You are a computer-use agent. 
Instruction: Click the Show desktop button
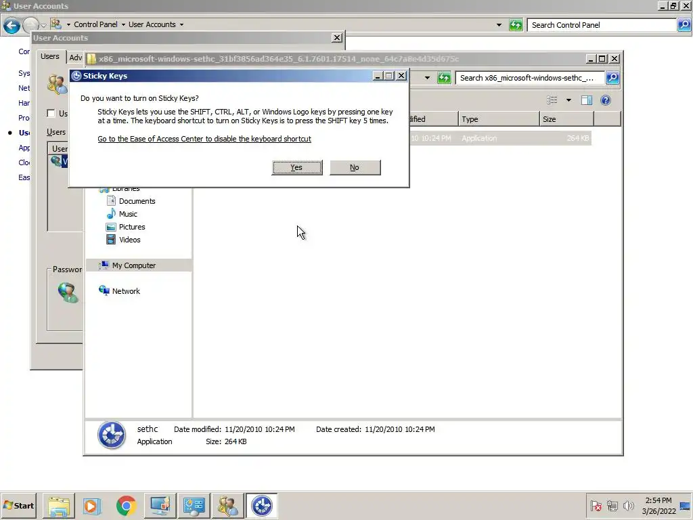coord(686,505)
